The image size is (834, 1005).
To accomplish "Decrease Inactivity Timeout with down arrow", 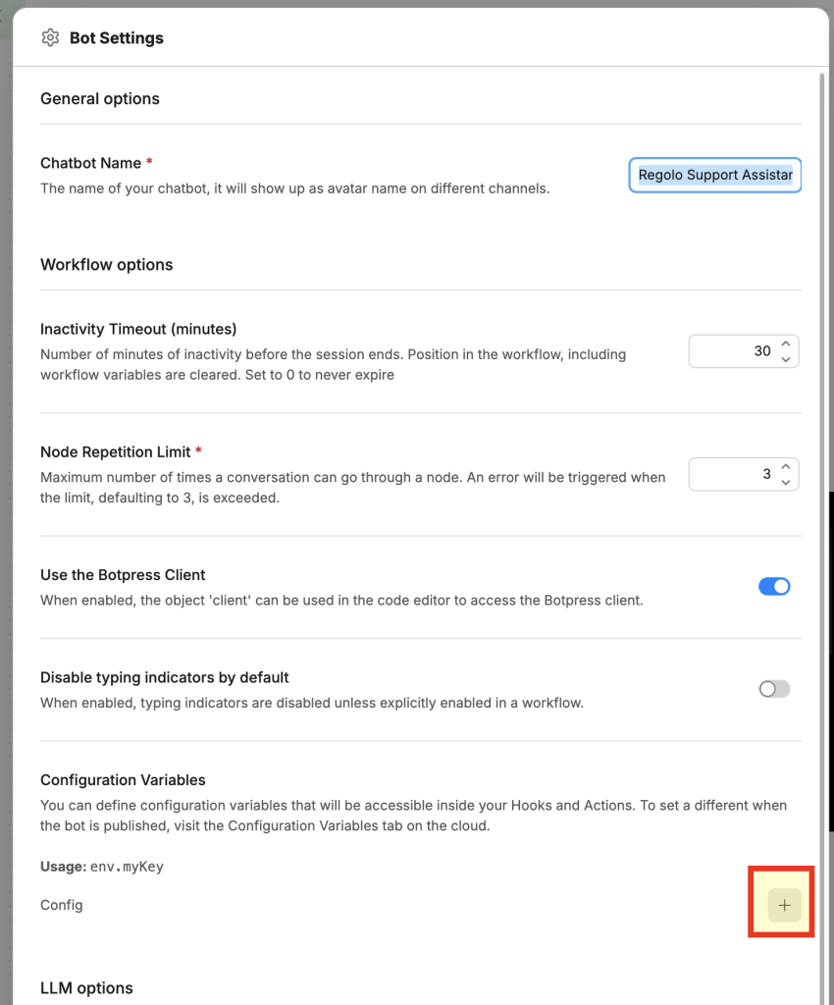I will [x=786, y=359].
